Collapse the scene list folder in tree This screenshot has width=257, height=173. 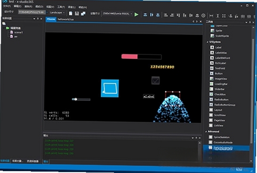(4, 28)
